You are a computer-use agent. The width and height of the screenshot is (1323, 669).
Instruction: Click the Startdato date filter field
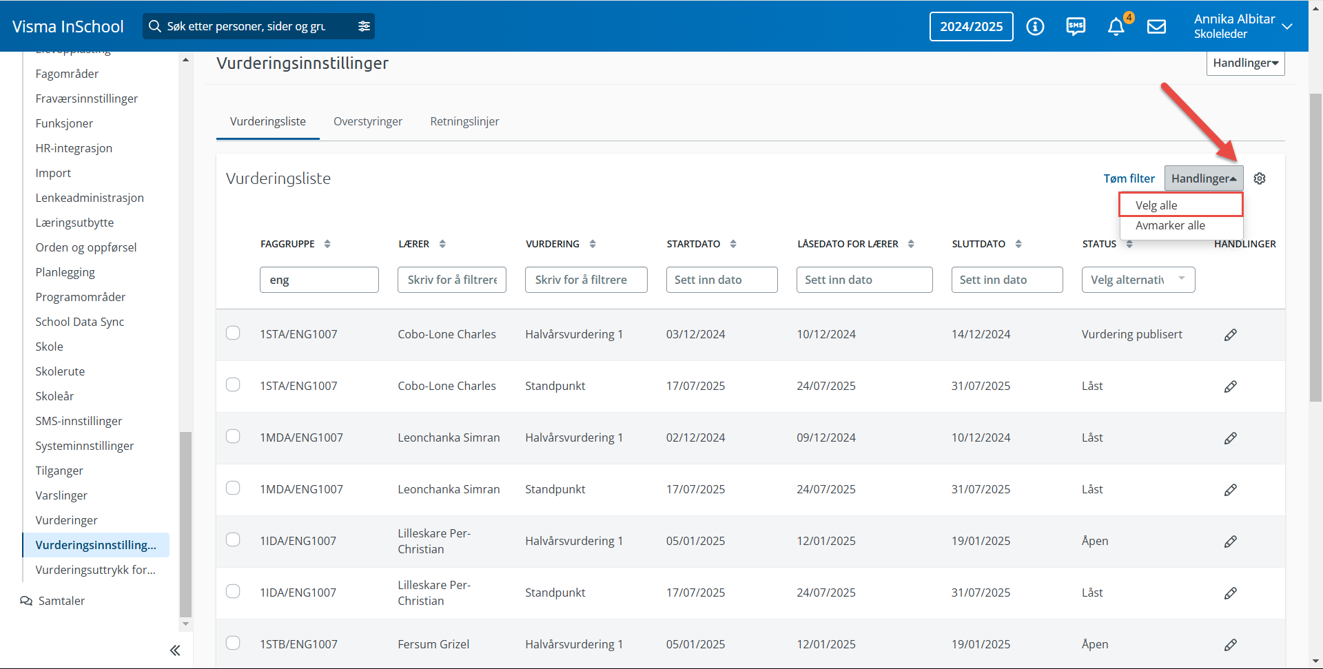coord(721,280)
